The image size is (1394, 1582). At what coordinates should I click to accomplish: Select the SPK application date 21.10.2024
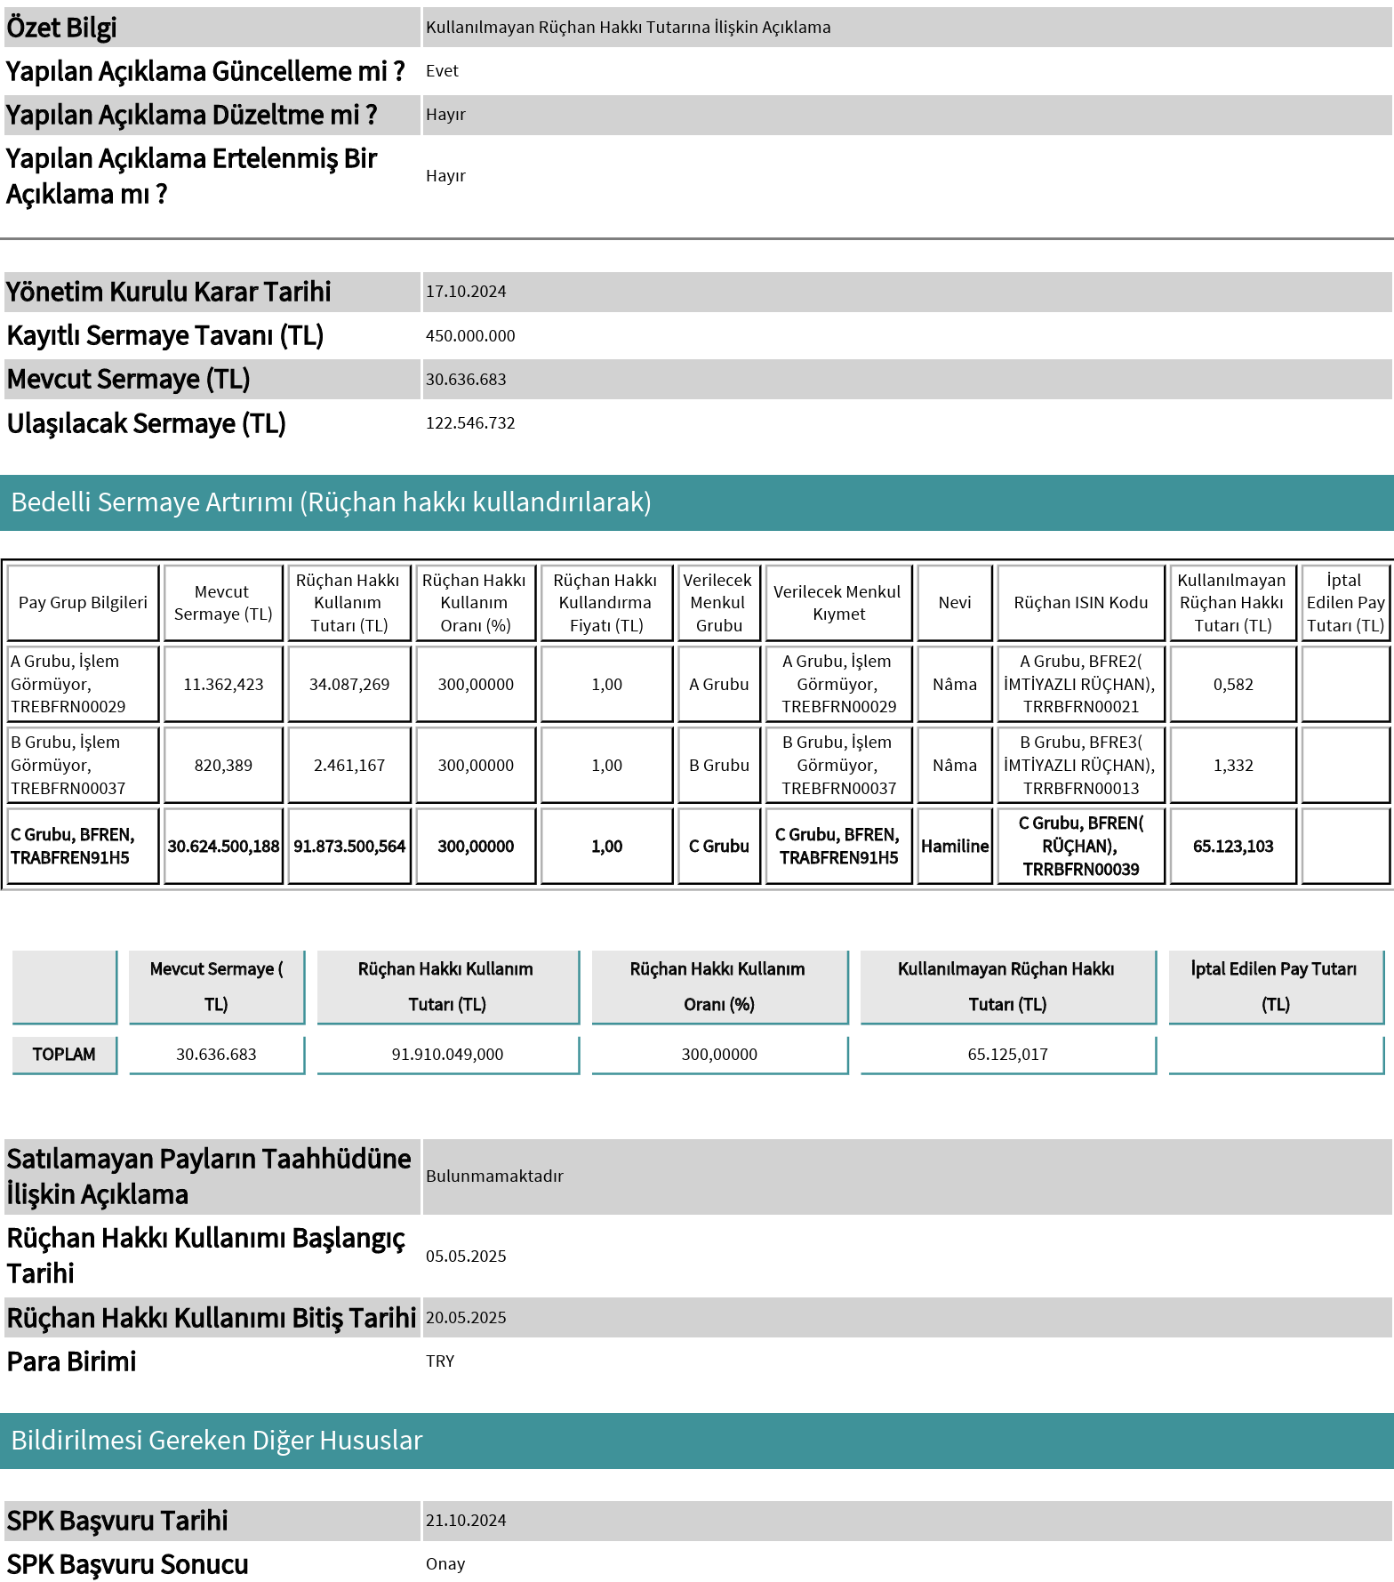(x=466, y=1521)
